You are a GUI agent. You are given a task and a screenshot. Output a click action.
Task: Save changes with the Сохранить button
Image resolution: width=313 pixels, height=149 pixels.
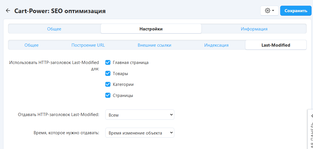click(296, 11)
